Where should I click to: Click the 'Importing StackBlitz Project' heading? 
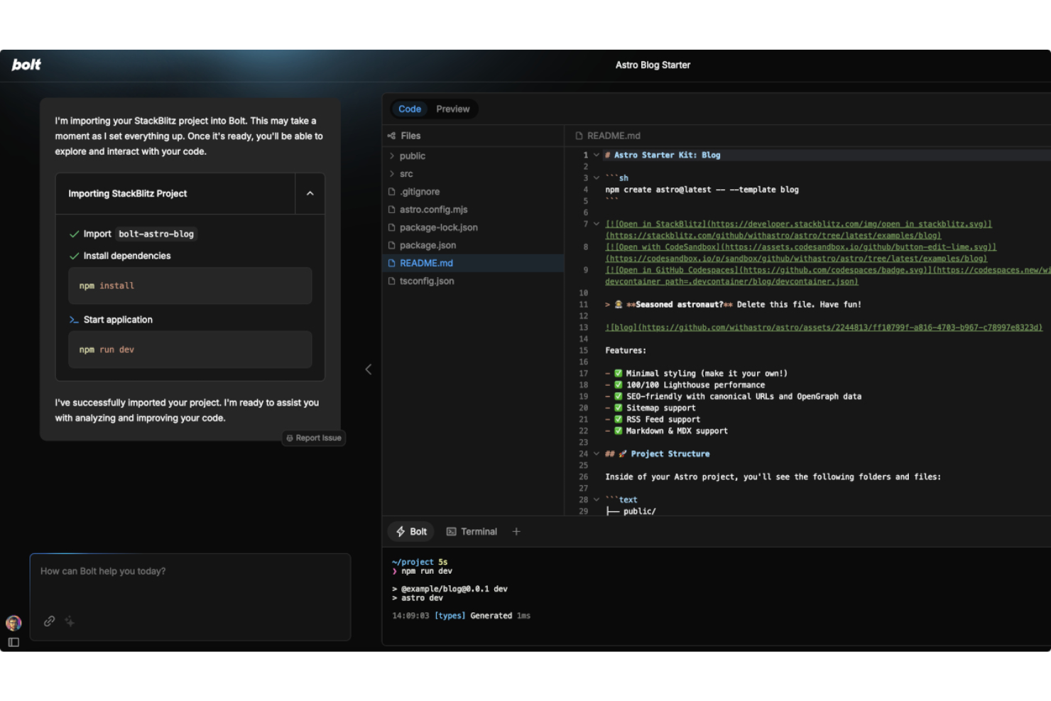[x=128, y=193]
